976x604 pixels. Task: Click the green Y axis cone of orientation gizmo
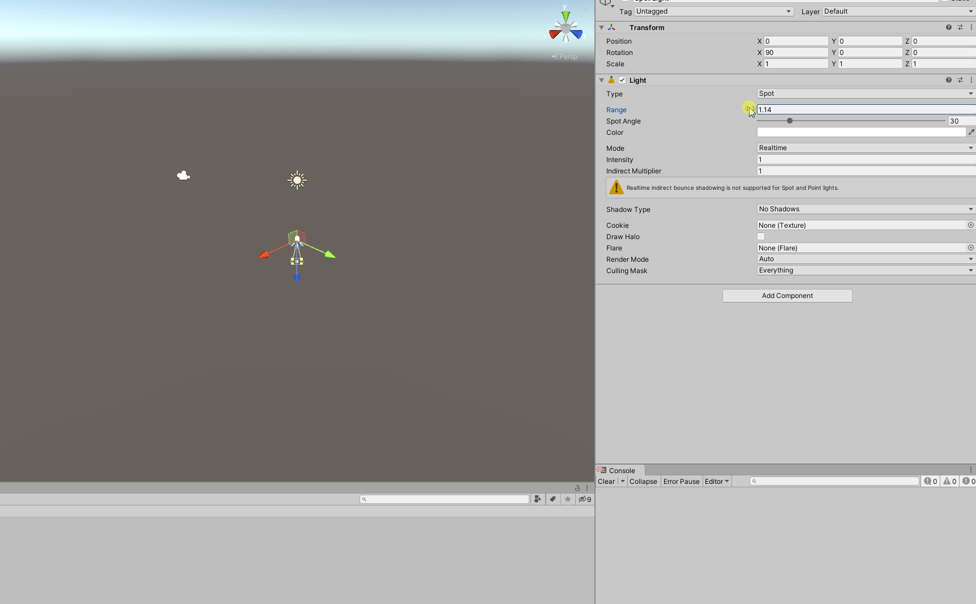566,16
